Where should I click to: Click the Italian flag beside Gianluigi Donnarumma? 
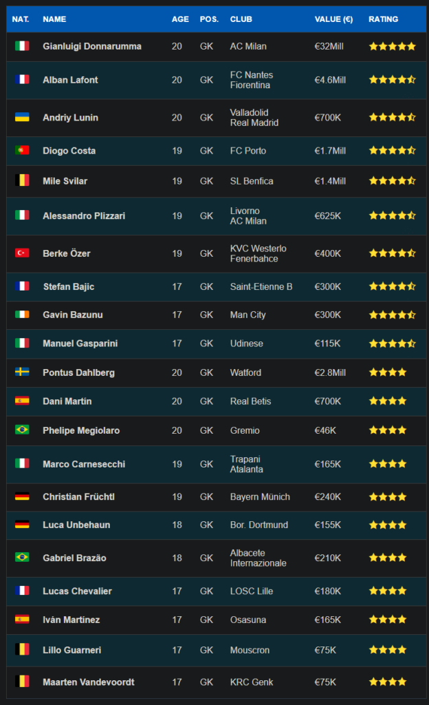pos(22,46)
